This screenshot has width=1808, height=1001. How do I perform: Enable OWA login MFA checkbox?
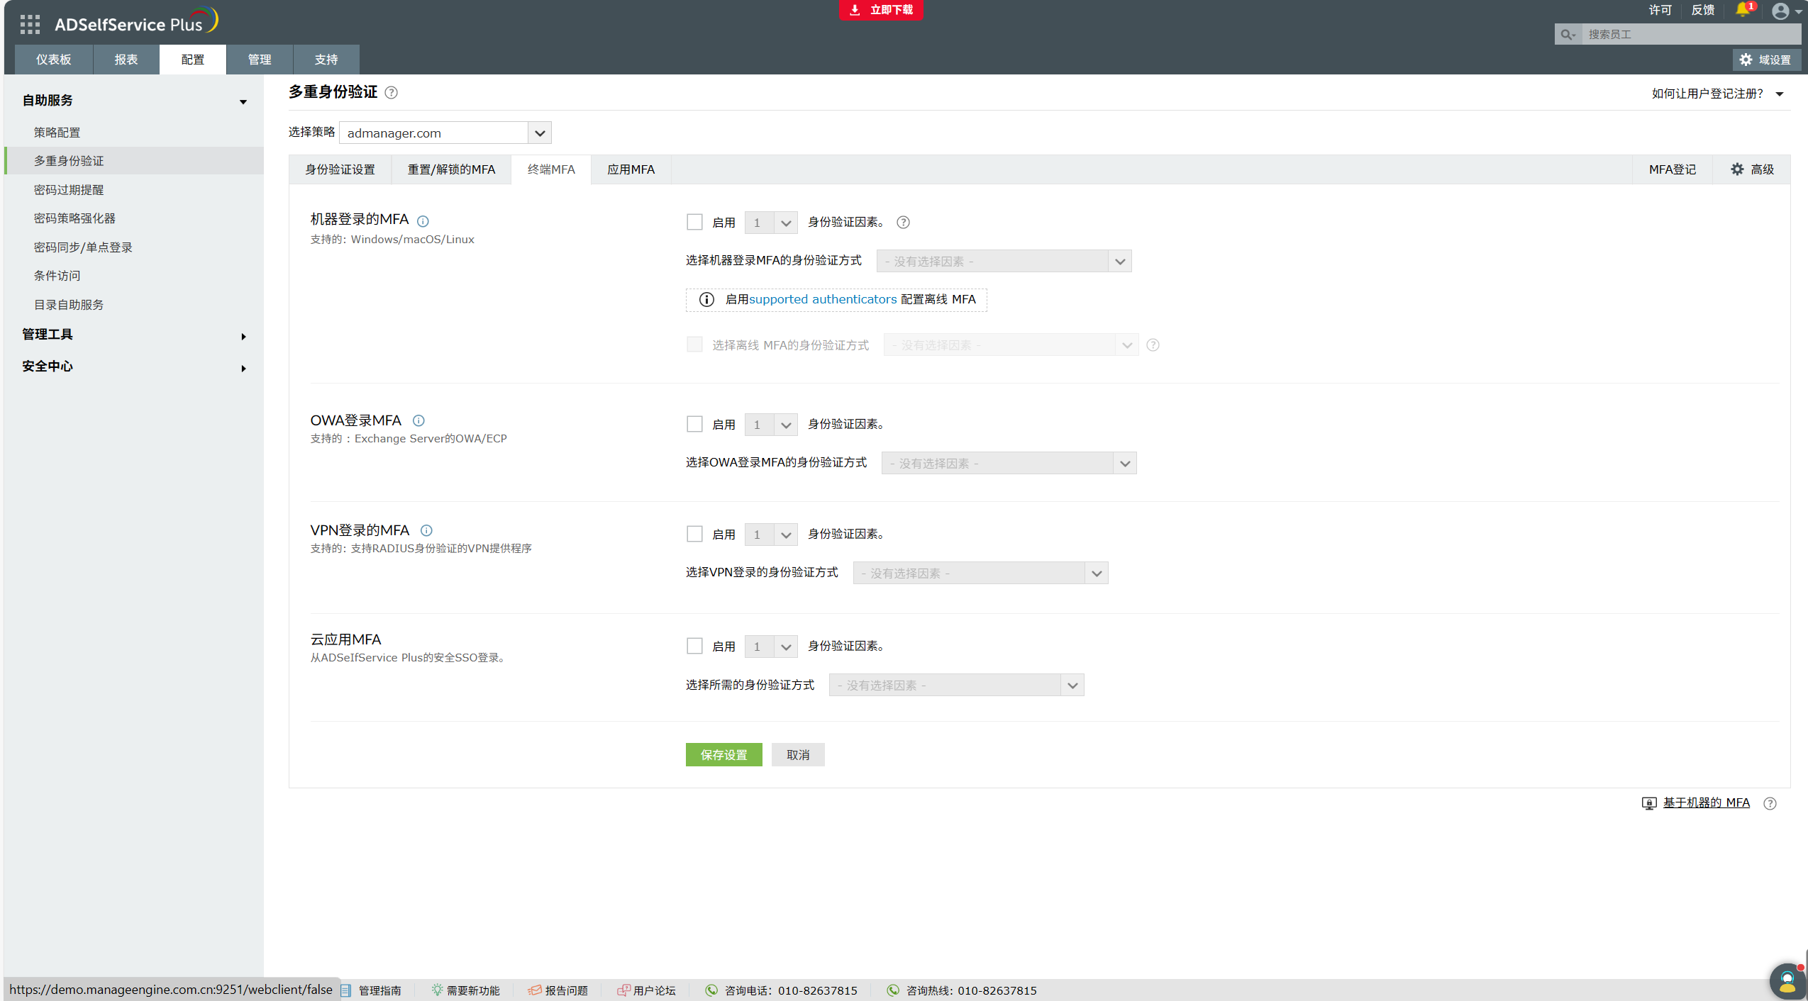694,424
